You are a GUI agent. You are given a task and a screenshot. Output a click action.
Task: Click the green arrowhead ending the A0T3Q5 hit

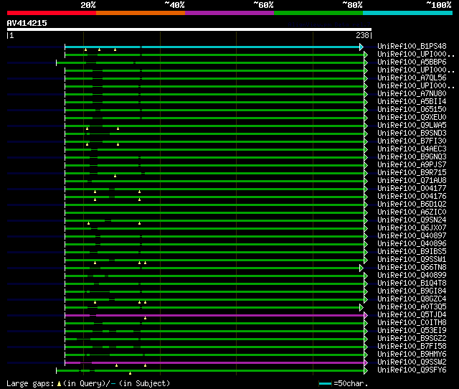click(x=361, y=308)
